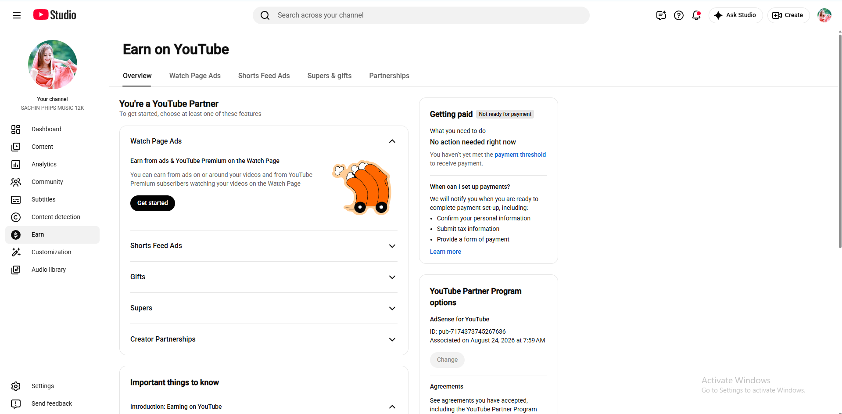This screenshot has height=414, width=842.
Task: Click the Getting paid heading
Action: click(x=451, y=114)
